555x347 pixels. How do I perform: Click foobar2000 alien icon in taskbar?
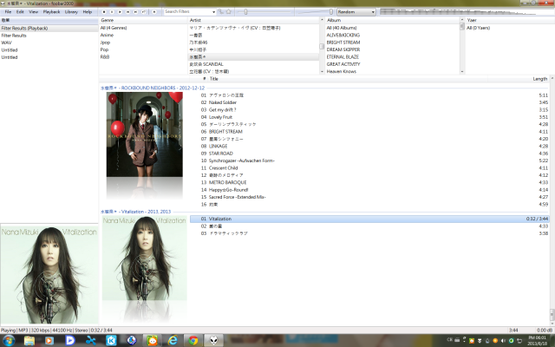tap(213, 341)
